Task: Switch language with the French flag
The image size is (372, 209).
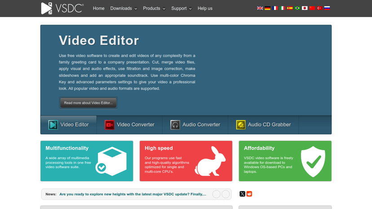Action: [x=275, y=8]
